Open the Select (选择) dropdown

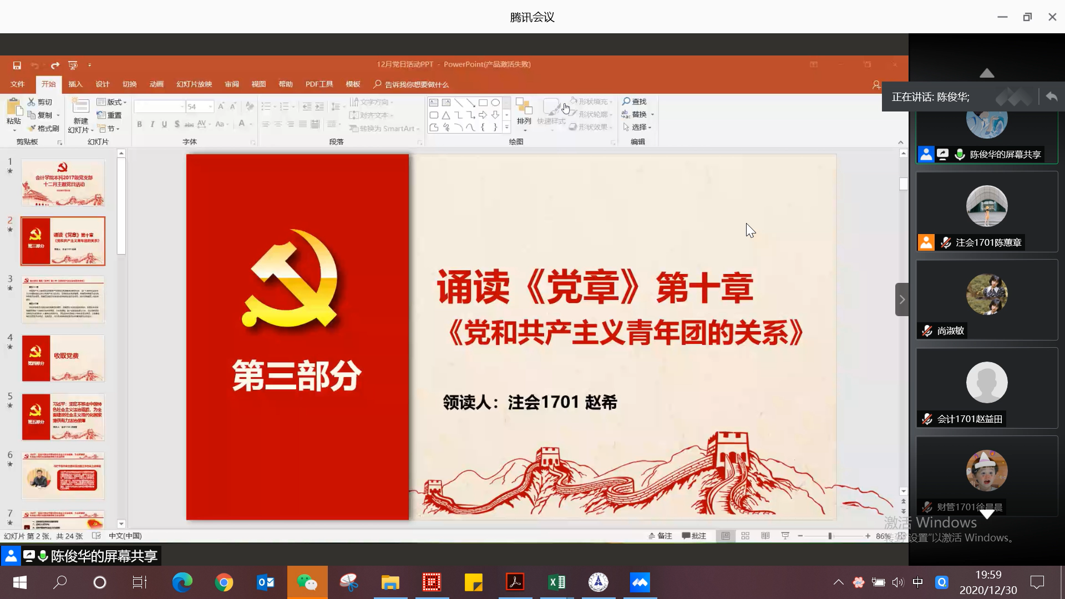tap(637, 127)
